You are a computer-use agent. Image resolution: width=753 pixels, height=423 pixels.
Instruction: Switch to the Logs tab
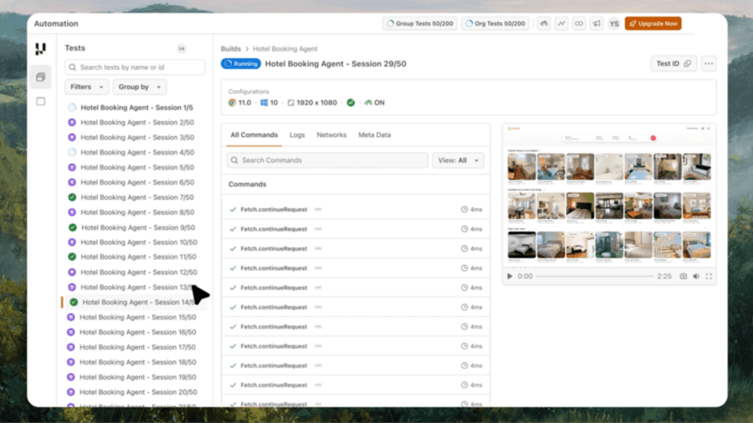[297, 135]
